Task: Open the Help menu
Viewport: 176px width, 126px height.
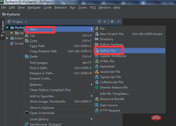Action: point(117,7)
